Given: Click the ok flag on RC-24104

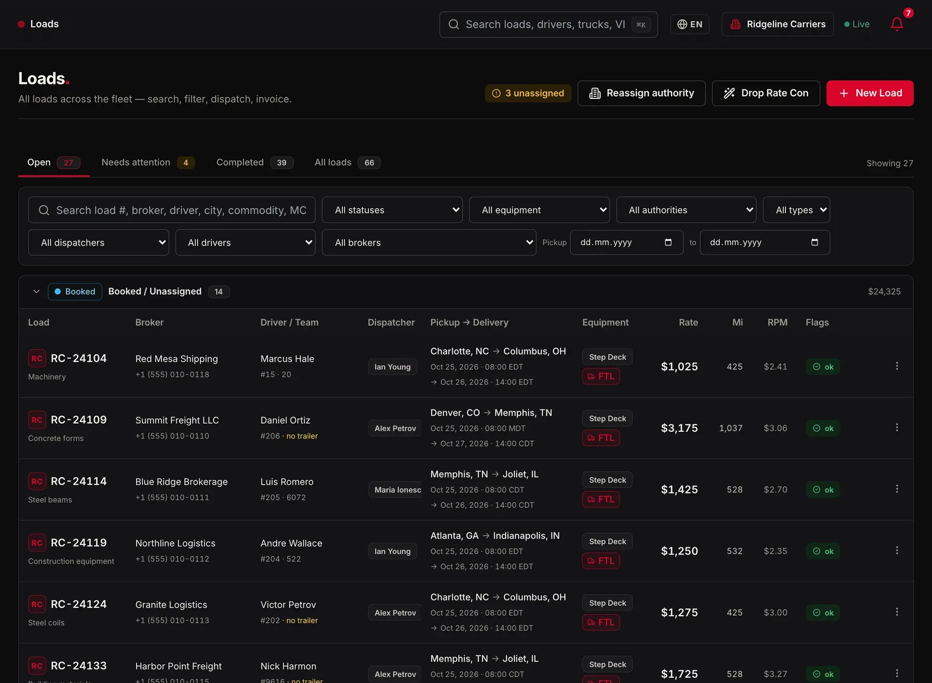Looking at the screenshot, I should coord(823,367).
